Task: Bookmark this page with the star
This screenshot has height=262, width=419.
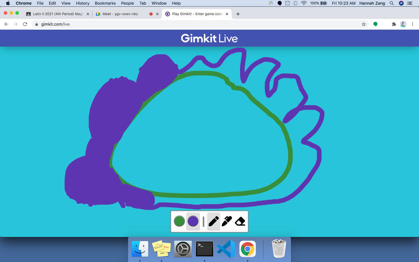Action: (x=364, y=24)
